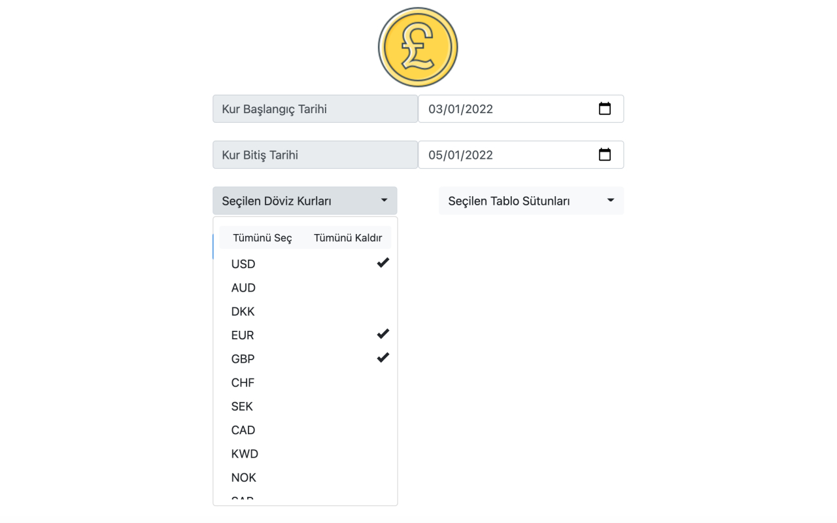The width and height of the screenshot is (837, 523).
Task: Select the CAD currency option
Action: (305, 430)
